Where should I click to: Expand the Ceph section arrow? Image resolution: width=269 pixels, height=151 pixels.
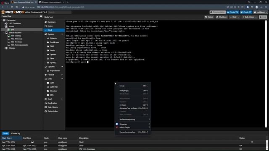62,99
